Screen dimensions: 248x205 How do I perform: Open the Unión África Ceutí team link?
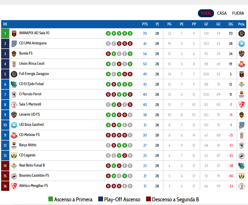click(32, 64)
